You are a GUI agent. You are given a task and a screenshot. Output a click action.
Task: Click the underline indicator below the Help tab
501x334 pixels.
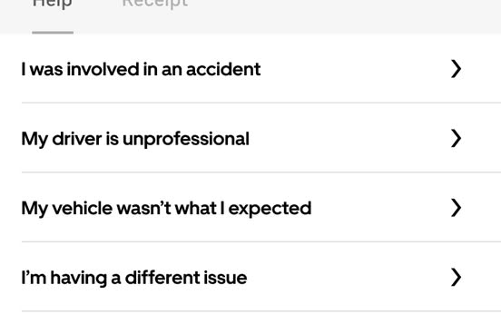[53, 33]
